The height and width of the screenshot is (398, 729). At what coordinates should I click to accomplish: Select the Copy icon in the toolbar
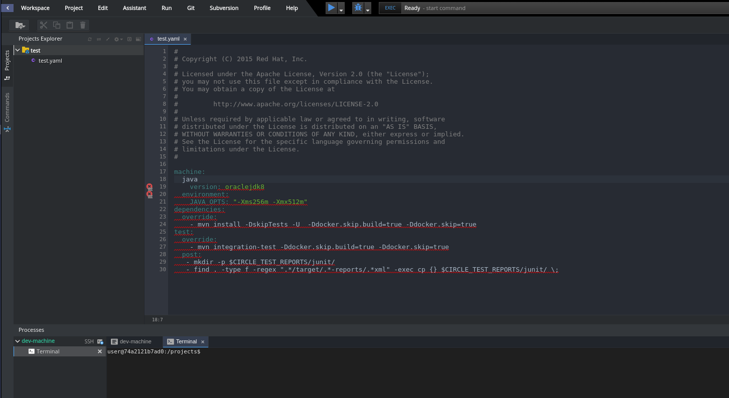[56, 25]
